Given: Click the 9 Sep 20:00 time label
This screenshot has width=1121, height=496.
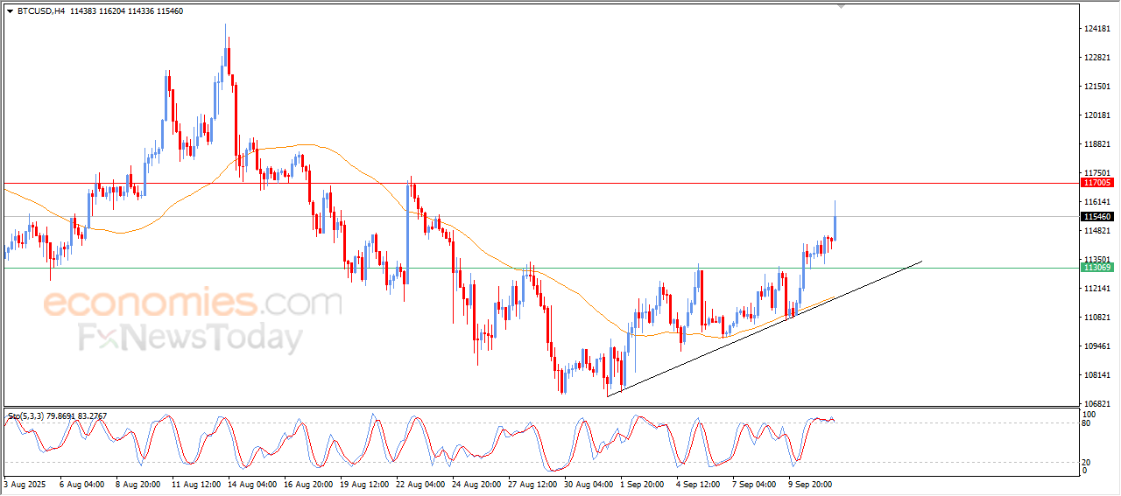Looking at the screenshot, I should coord(810,484).
